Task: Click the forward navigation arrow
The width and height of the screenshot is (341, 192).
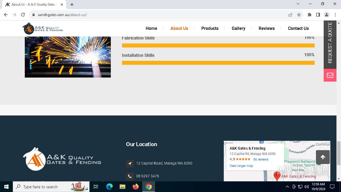Action: (x=14, y=15)
